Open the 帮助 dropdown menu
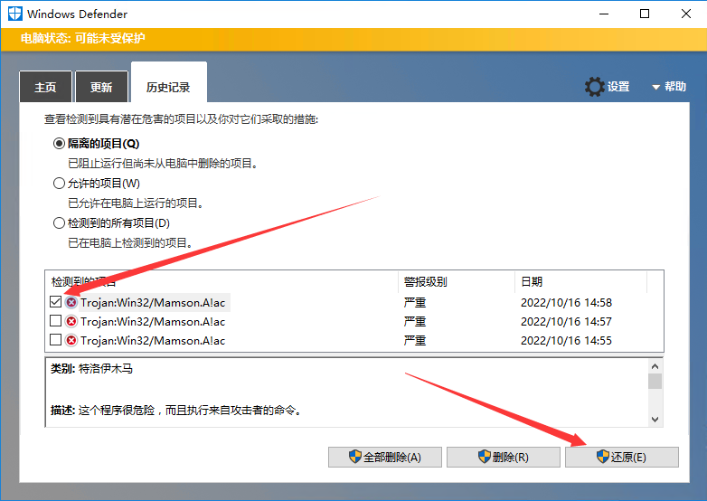The height and width of the screenshot is (501, 707). (x=670, y=87)
